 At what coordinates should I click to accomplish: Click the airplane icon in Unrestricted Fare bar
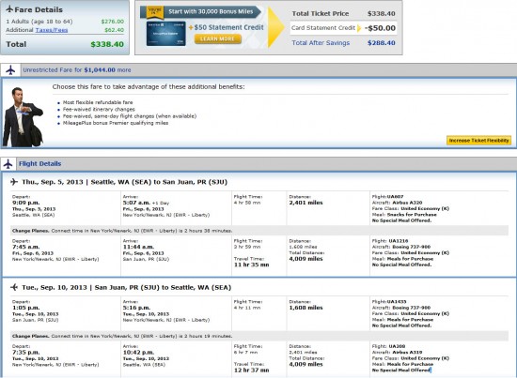tap(10, 70)
